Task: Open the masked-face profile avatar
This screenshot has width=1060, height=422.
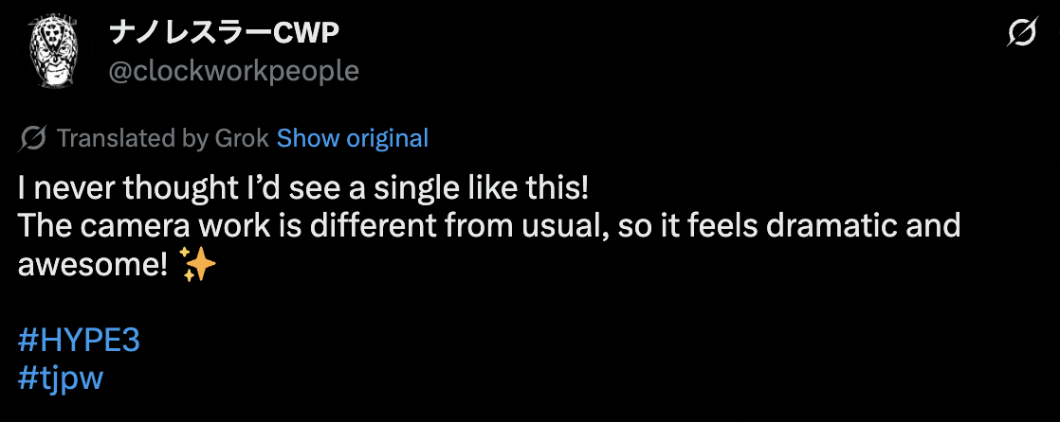Action: [53, 52]
